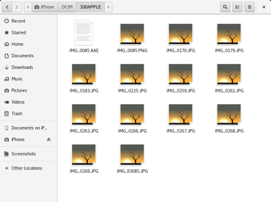Select the IMG_0262.JPG image thumbnail
The height and width of the screenshot is (202, 271).
(x=229, y=74)
